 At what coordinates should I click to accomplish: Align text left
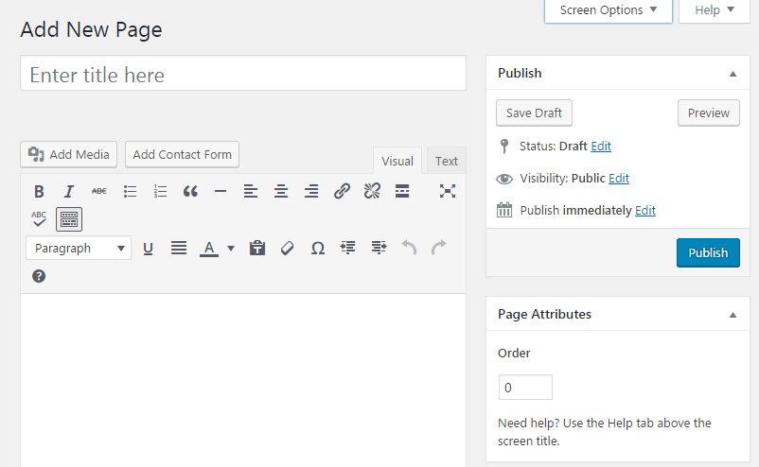pyautogui.click(x=251, y=192)
